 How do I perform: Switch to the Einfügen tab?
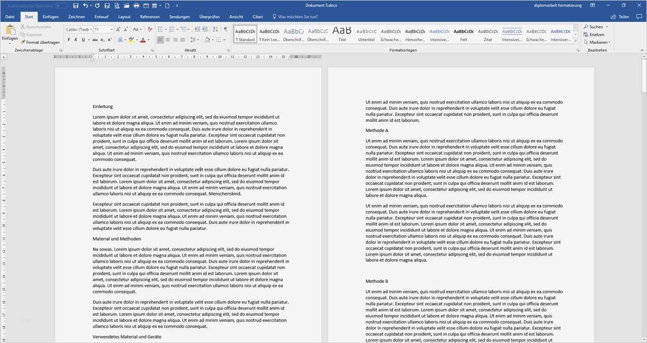click(x=51, y=17)
